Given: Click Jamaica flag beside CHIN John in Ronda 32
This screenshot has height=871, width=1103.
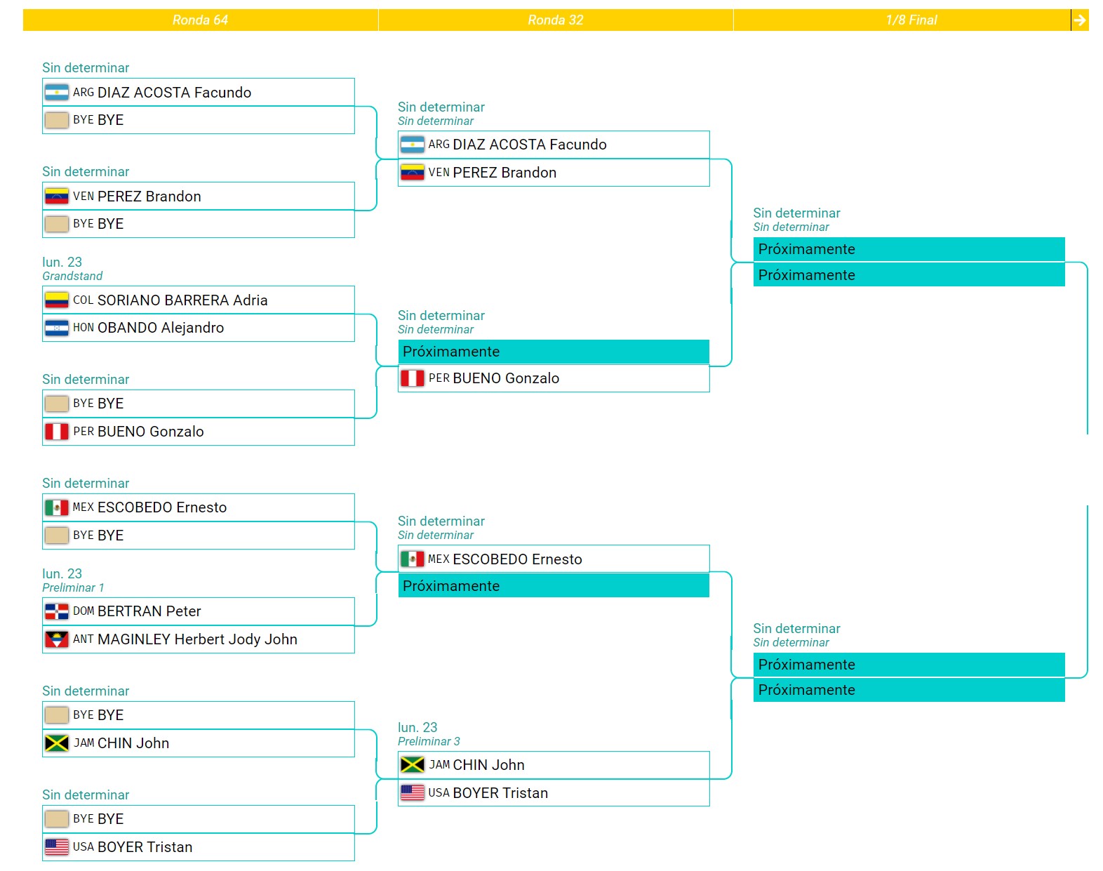Looking at the screenshot, I should coord(412,765).
